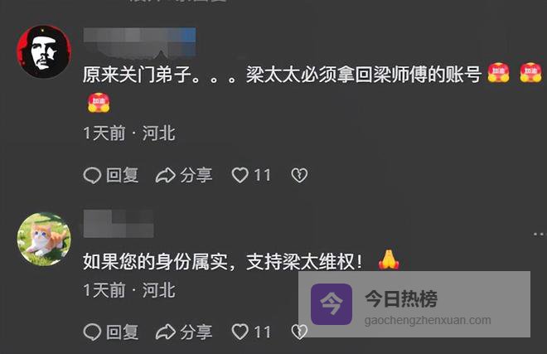Click the comment text about 梁太太 account
The image size is (547, 354).
(282, 75)
